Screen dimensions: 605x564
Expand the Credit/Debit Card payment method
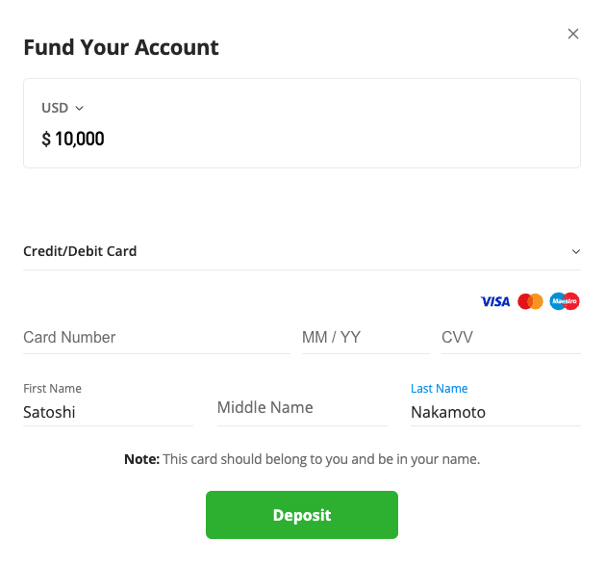(x=80, y=251)
